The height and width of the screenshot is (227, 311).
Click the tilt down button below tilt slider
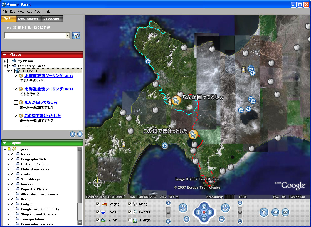click(240, 221)
